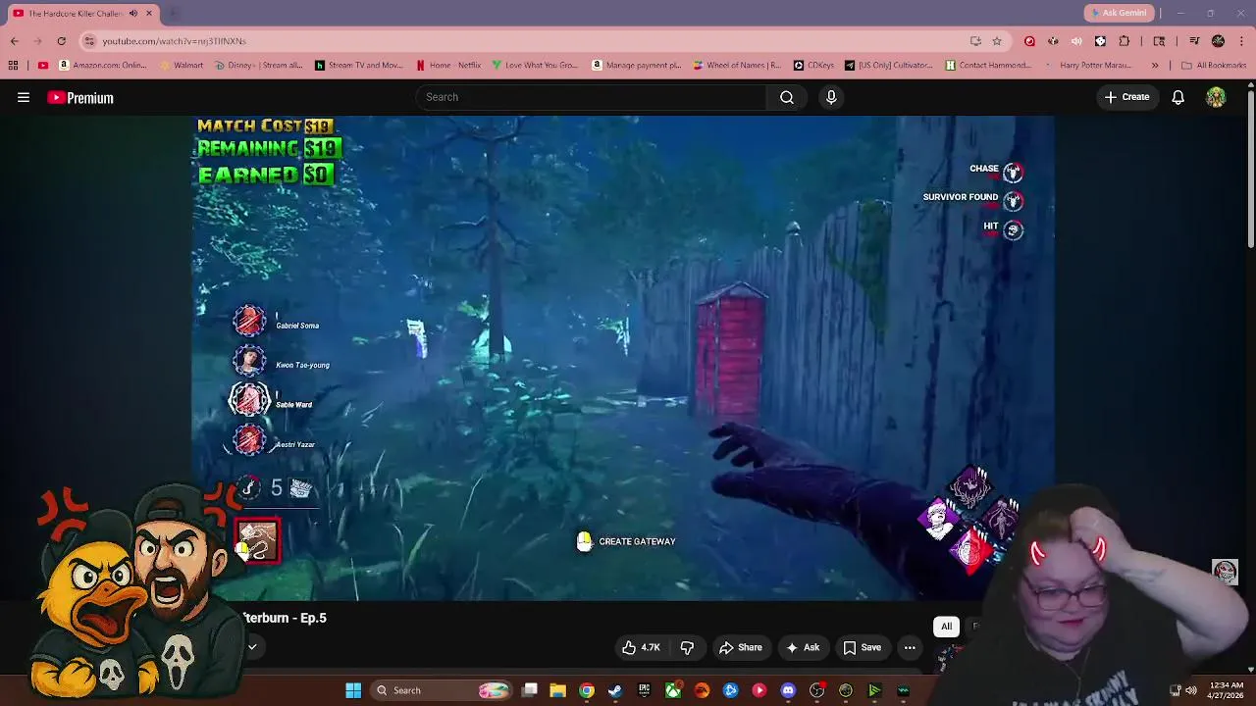Reload the current page
This screenshot has width=1256, height=706.
pos(61,41)
